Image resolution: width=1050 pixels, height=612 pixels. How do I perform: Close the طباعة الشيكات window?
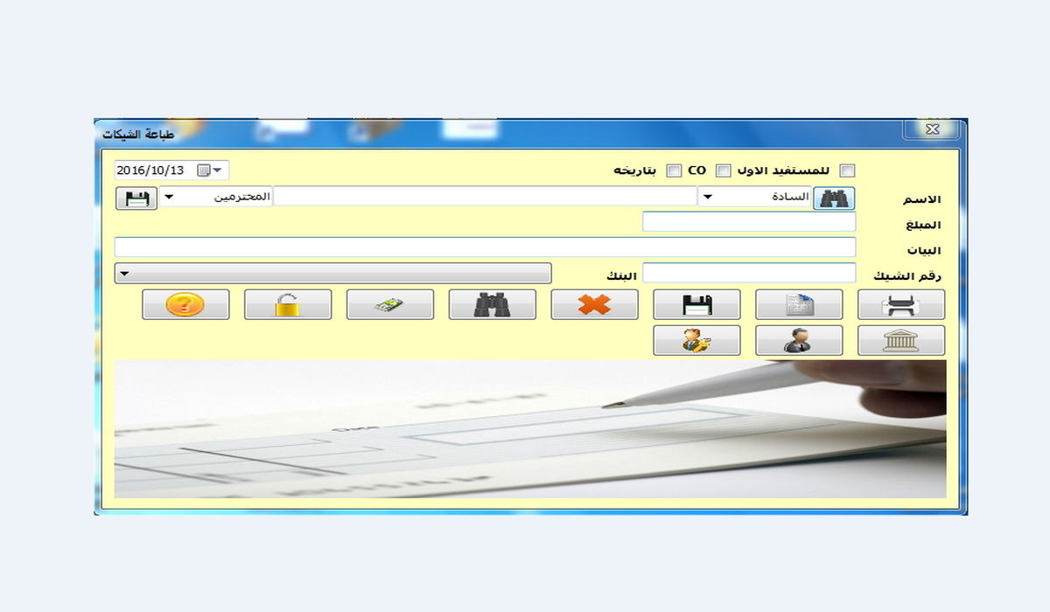[932, 129]
